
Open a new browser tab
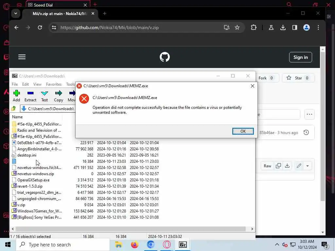click(104, 13)
